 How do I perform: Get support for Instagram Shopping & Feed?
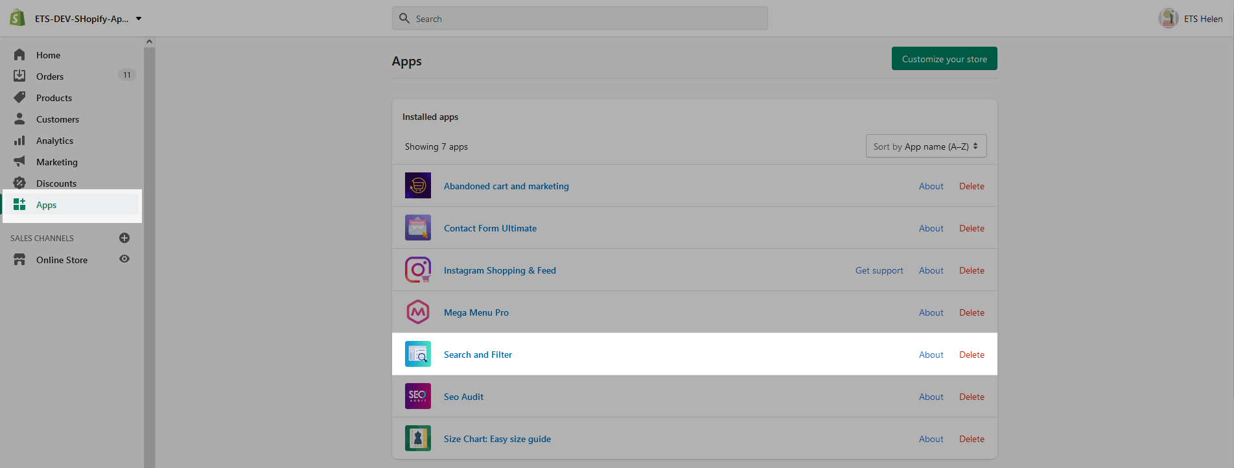[x=879, y=270]
